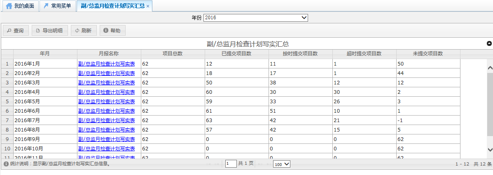
Task: Open the 年份 year dropdown
Action: tap(256, 18)
